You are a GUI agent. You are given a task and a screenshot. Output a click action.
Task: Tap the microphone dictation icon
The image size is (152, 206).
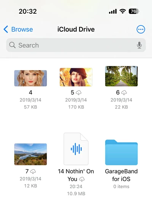[x=139, y=45]
